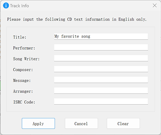Screen dimensions: 161x135
Task: Click the 'Performer:' label
Action: coord(24,48)
